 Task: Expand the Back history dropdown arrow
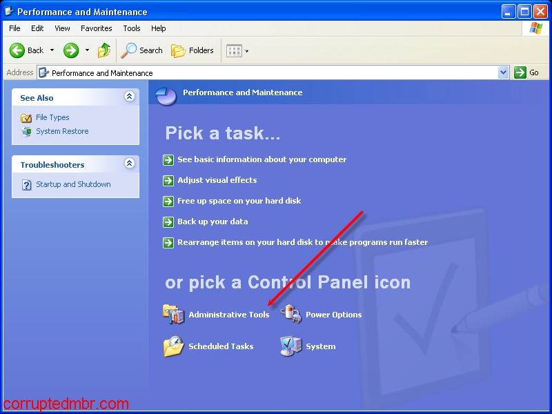[52, 50]
